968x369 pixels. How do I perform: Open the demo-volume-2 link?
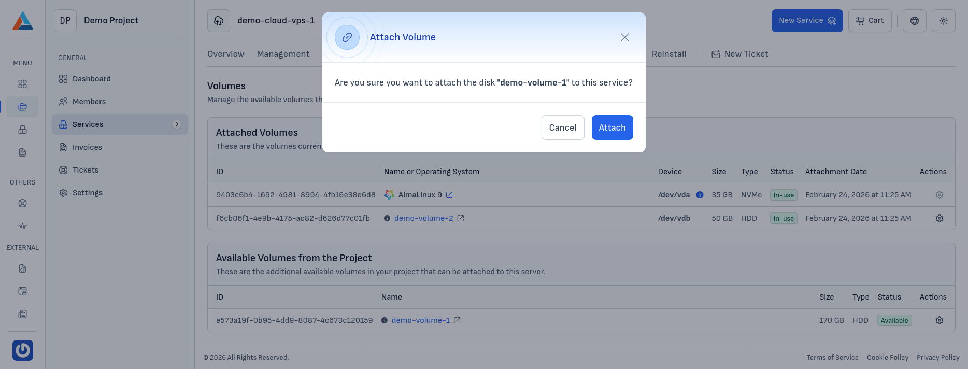pyautogui.click(x=423, y=218)
